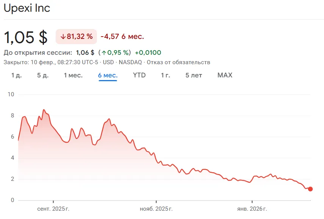Open the 1 г. chart range
Viewport: 324px width, 219px height.
[x=165, y=75]
